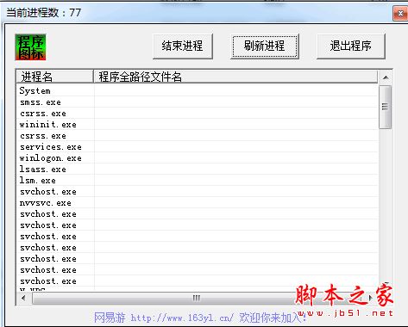Screen dimensions: 408x327
Task: Click the vertical scrollbar thumb
Action: 386,107
